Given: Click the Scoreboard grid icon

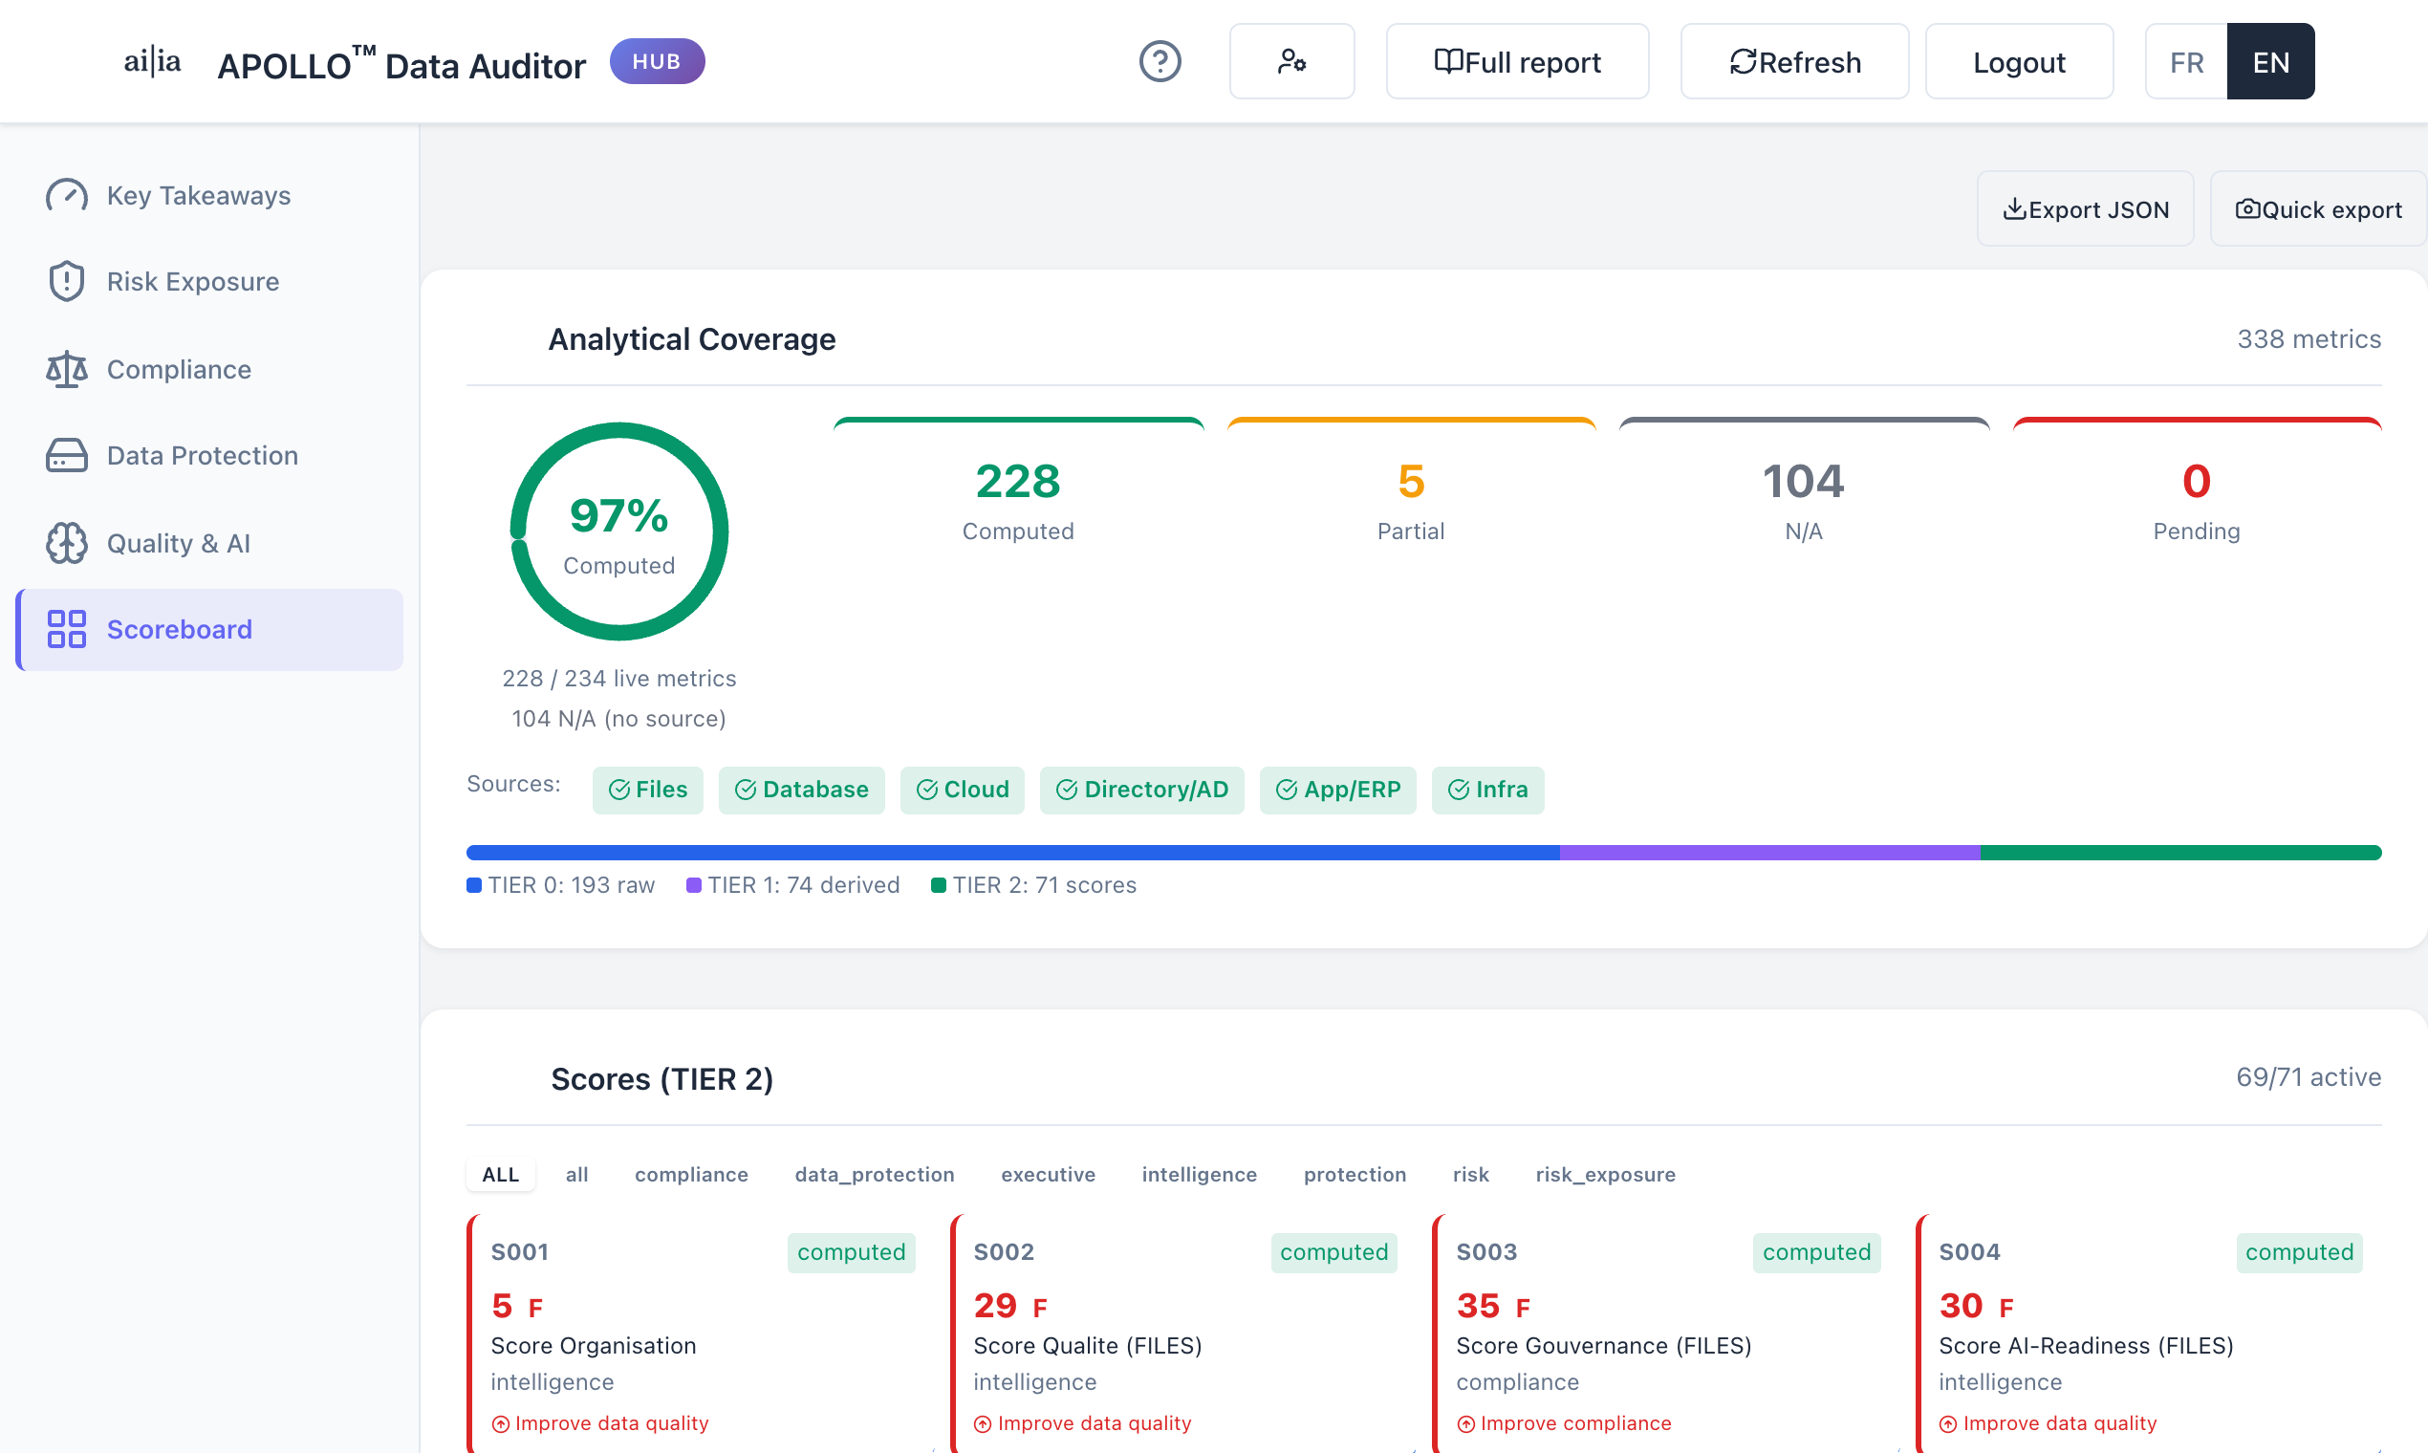Looking at the screenshot, I should point(67,629).
